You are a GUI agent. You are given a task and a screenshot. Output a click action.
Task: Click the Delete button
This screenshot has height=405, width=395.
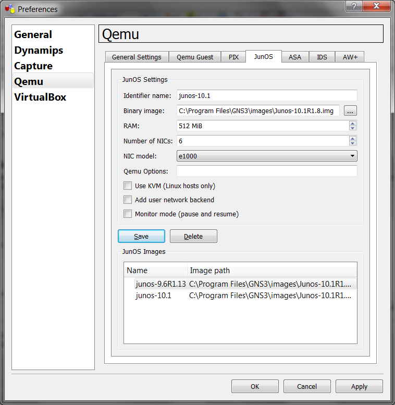pos(193,236)
